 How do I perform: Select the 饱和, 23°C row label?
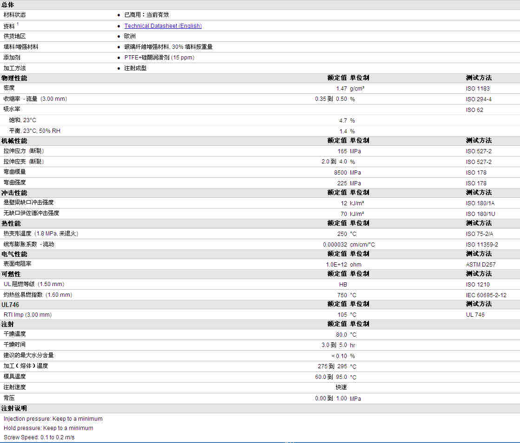click(23, 120)
